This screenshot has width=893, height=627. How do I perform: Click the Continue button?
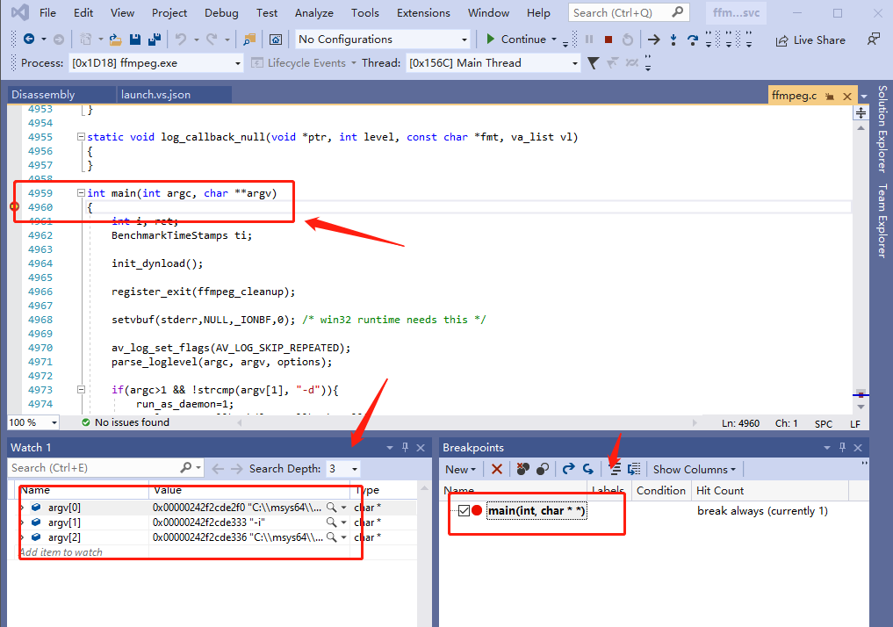(x=516, y=40)
